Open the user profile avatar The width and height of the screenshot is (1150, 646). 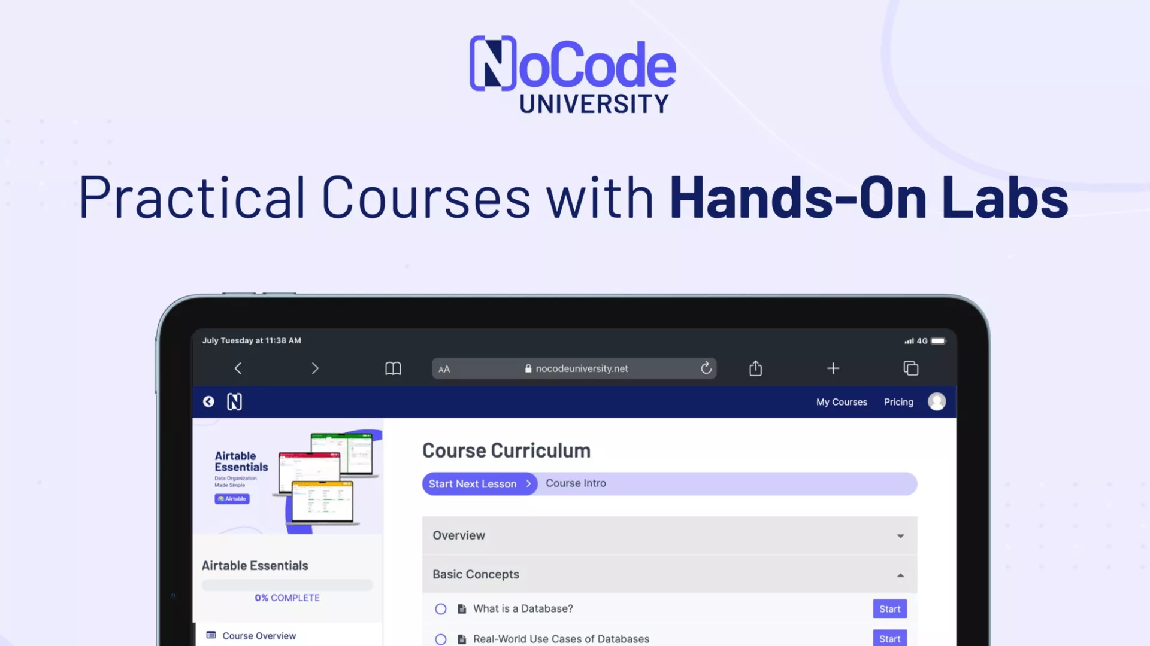point(937,402)
